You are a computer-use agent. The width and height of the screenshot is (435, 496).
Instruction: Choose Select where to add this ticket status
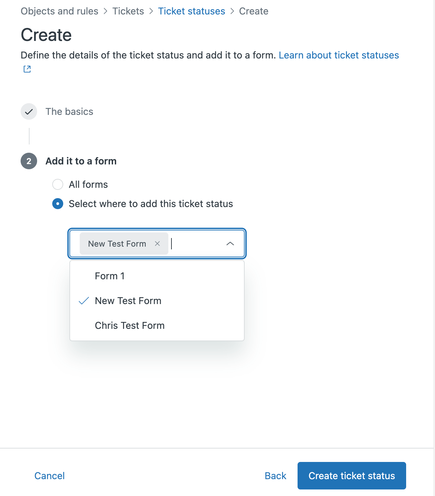(x=57, y=204)
